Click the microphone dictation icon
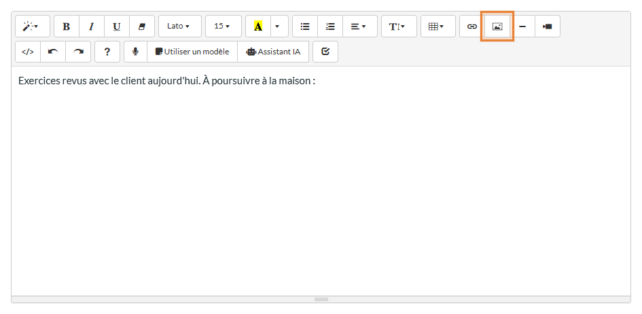 (135, 52)
